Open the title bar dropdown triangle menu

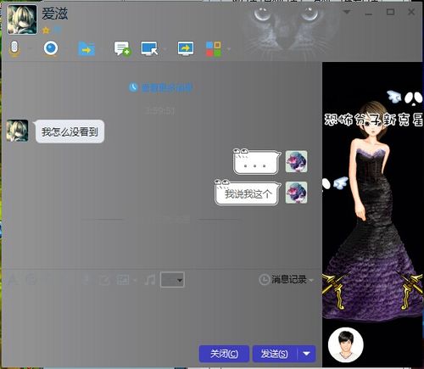click(347, 12)
